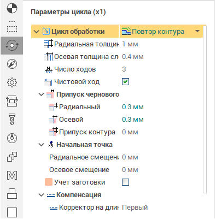This screenshot has width=216, height=219.
Task: Enable the Учет заготовки checkbox
Action: pos(125,182)
